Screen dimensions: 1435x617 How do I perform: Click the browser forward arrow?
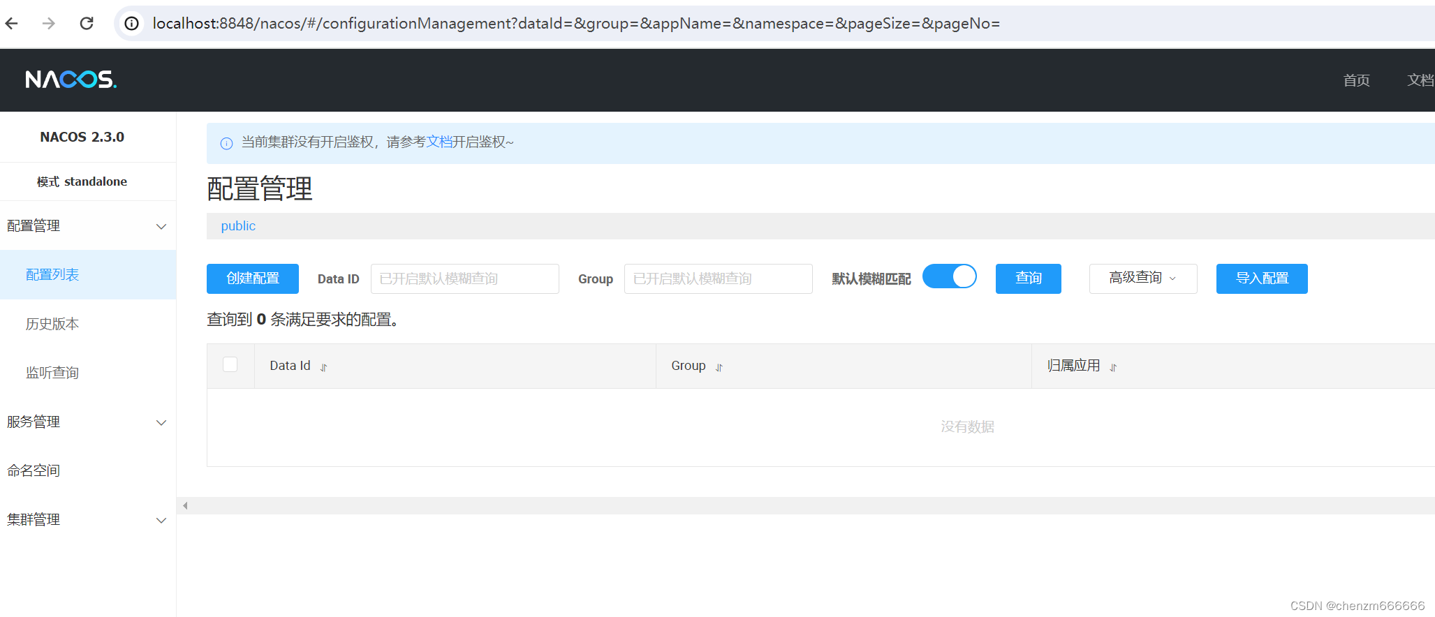click(x=49, y=24)
